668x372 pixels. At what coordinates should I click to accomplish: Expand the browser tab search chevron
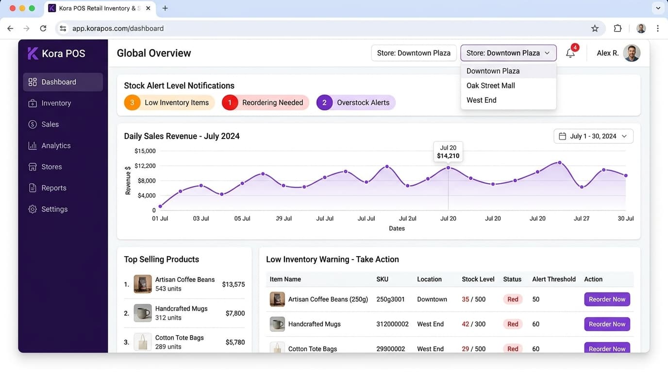click(x=658, y=8)
